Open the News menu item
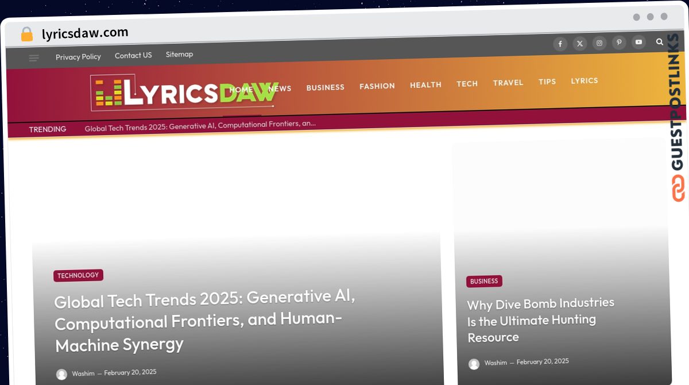This screenshot has height=385, width=689. 280,88
